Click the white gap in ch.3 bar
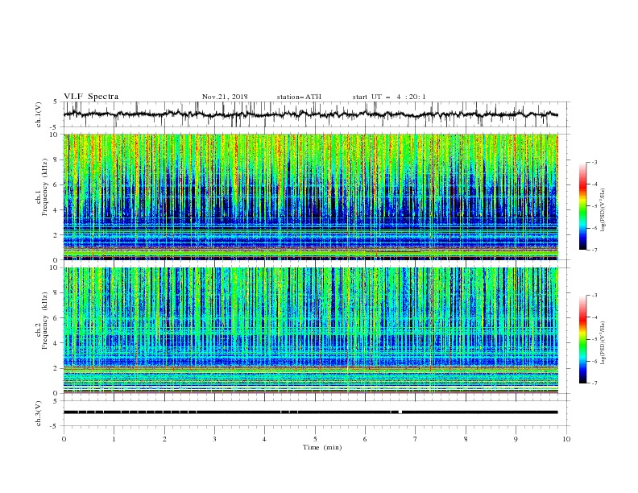 400,412
